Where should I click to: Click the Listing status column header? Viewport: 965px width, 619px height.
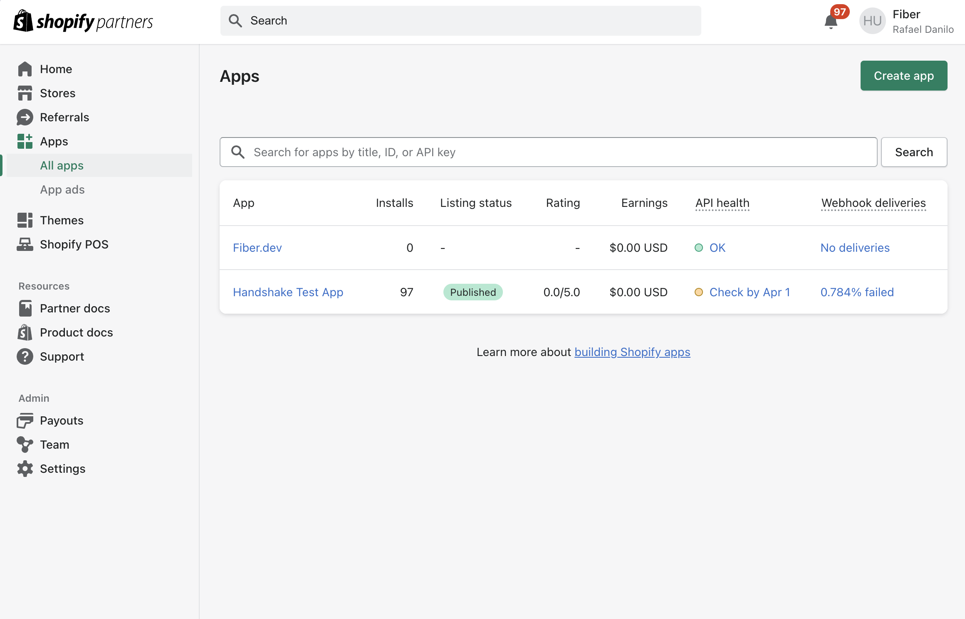476,203
